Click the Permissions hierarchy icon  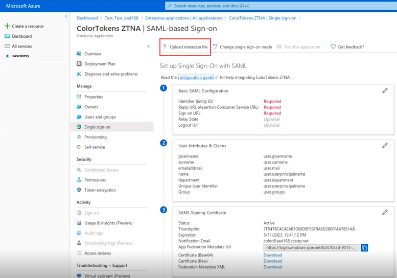click(x=79, y=180)
